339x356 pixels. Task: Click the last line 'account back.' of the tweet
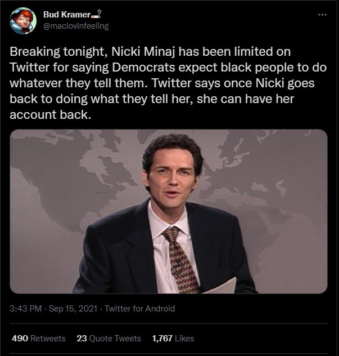pos(50,115)
